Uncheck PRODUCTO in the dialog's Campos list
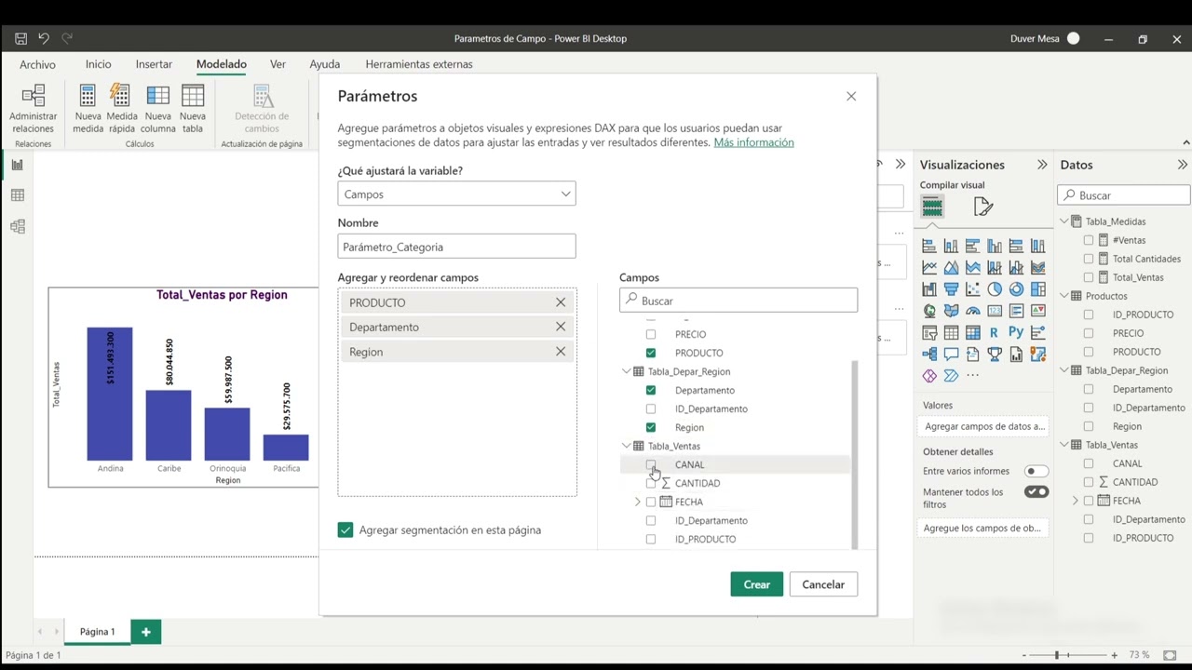The width and height of the screenshot is (1192, 670). (651, 353)
